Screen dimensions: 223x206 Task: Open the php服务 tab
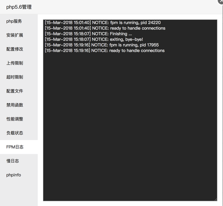pyautogui.click(x=19, y=21)
